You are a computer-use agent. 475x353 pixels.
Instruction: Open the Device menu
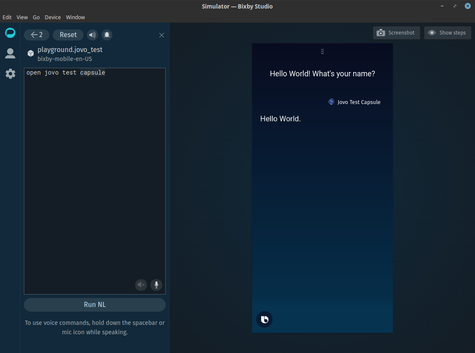(x=53, y=17)
